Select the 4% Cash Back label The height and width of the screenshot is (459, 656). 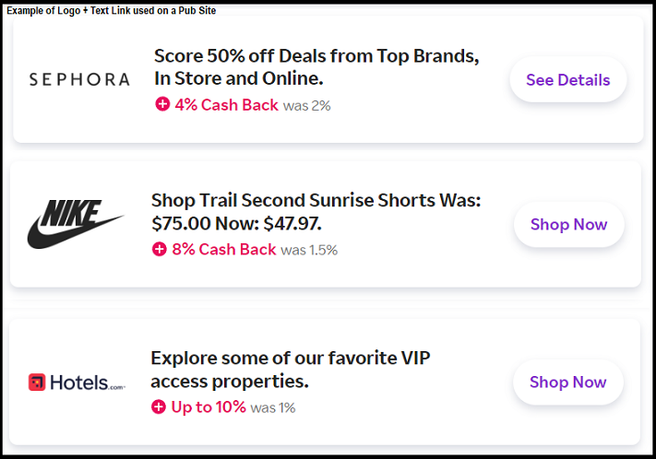[226, 105]
